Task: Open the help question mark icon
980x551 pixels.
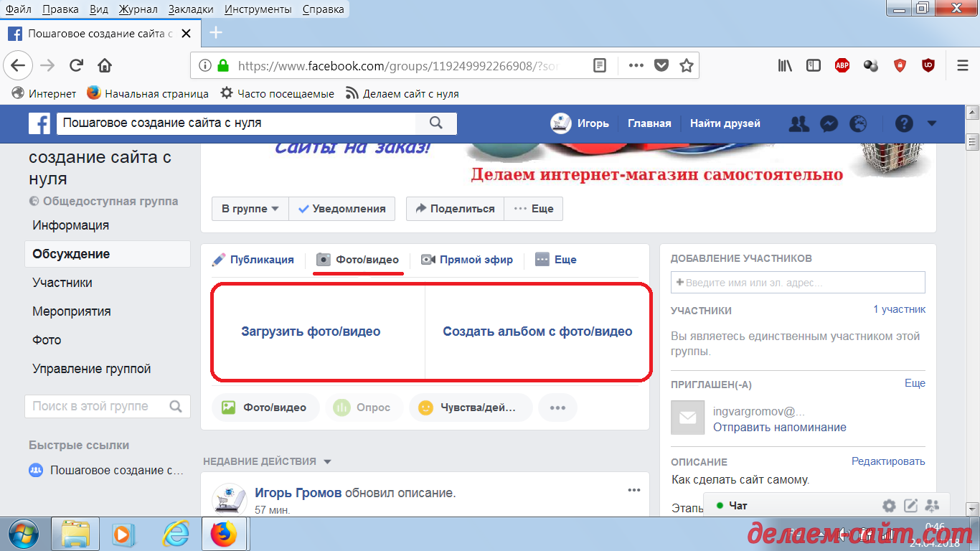Action: pyautogui.click(x=903, y=123)
